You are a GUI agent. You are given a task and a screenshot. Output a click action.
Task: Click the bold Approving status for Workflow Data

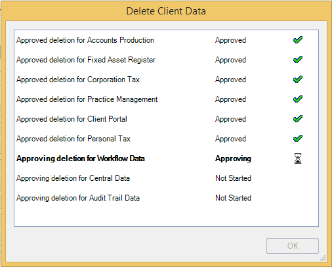(x=233, y=158)
